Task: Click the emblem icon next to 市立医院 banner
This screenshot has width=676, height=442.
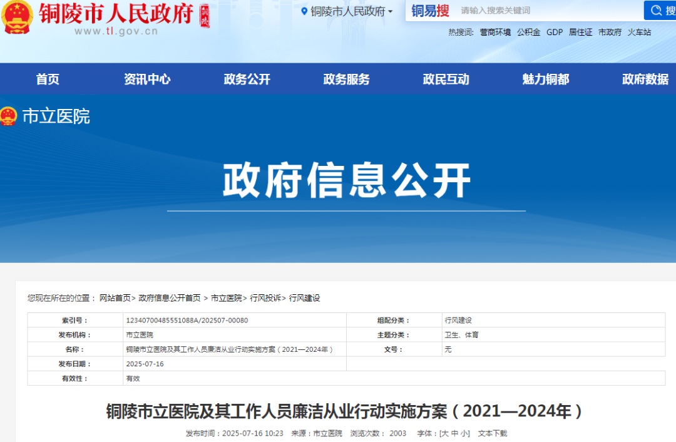Action: point(9,116)
